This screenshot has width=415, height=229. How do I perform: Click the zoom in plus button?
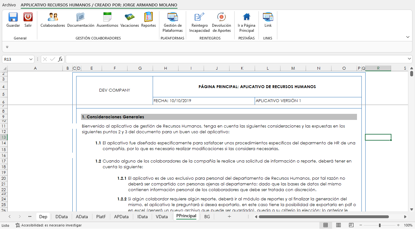(398, 225)
